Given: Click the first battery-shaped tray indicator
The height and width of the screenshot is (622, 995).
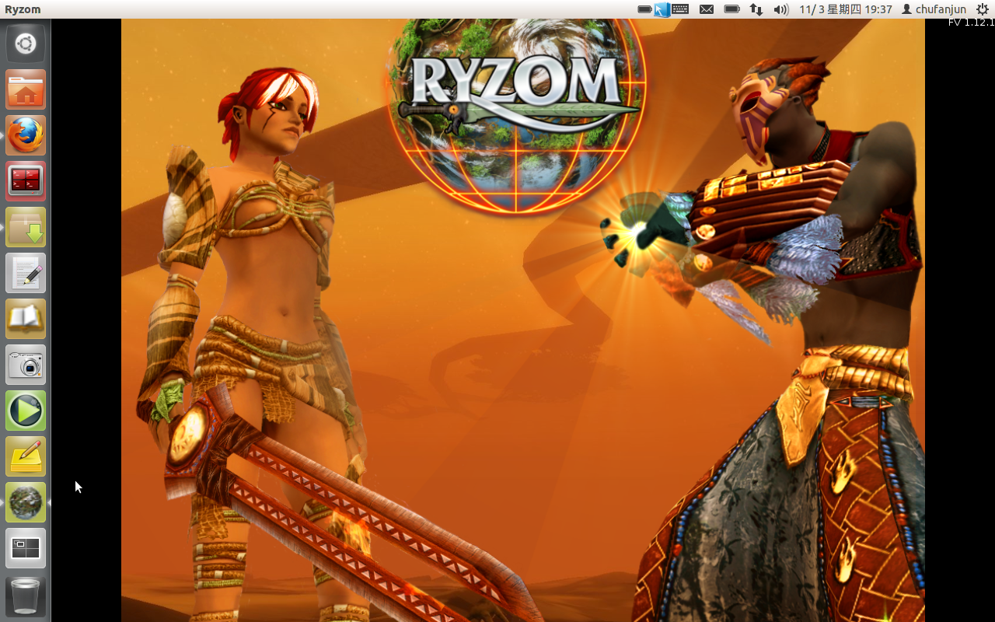Looking at the screenshot, I should pos(644,9).
